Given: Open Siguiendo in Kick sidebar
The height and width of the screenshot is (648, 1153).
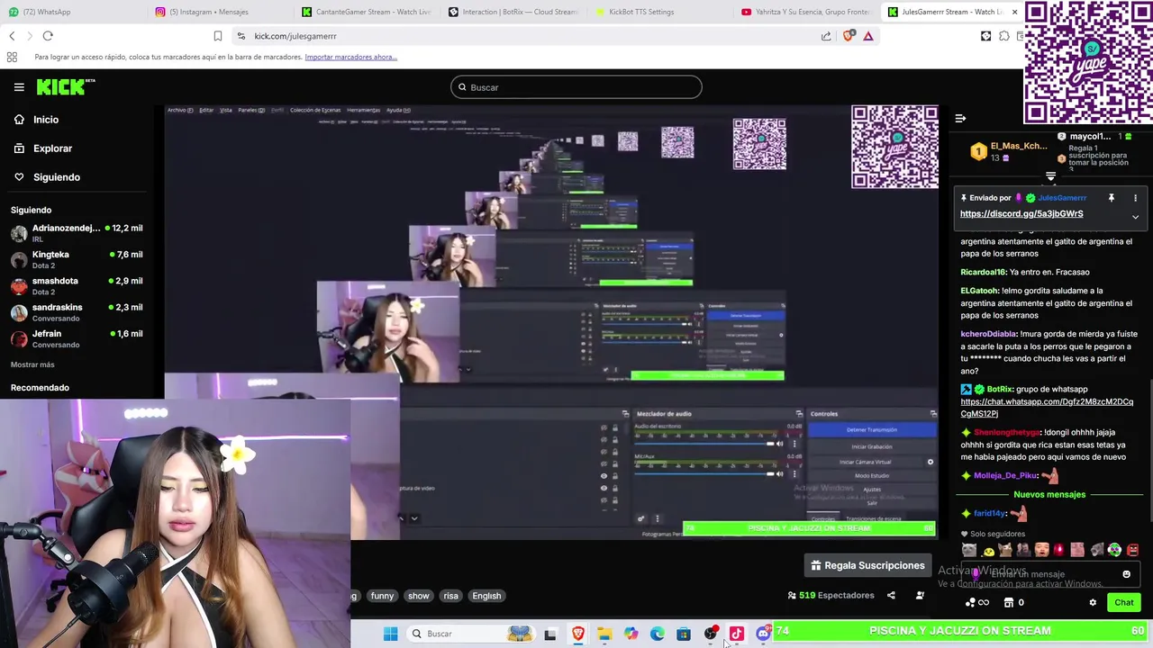Looking at the screenshot, I should pos(48,177).
